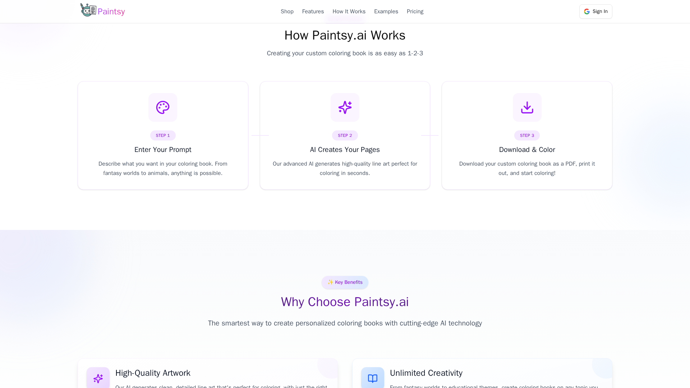Click the palette icon in Step 1
Viewport: 690px width, 388px height.
pyautogui.click(x=163, y=107)
